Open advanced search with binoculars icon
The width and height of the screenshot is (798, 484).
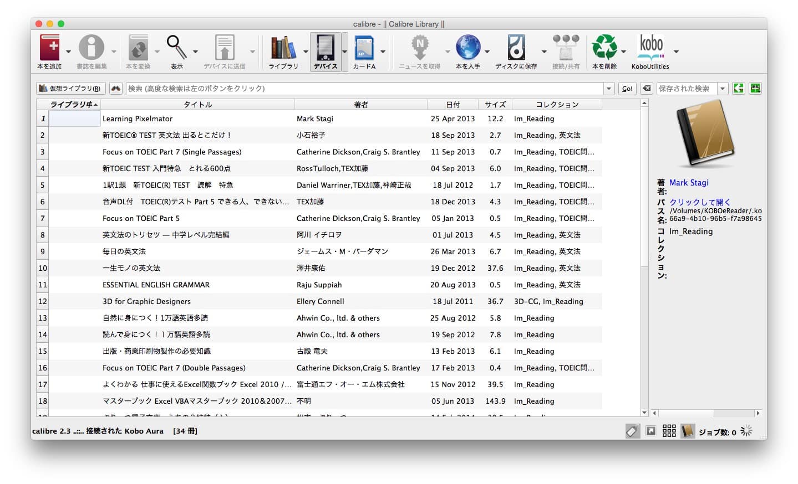click(115, 89)
